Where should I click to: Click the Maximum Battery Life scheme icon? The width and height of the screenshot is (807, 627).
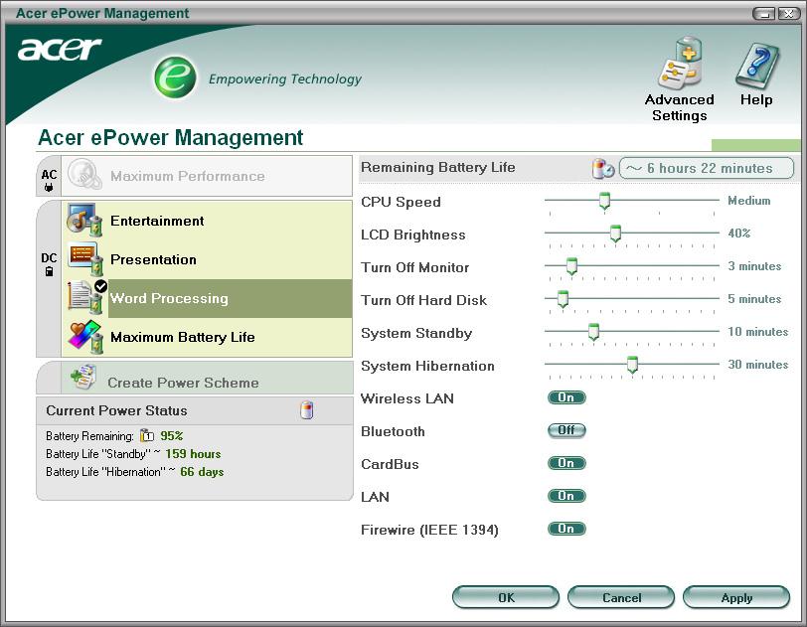(85, 337)
